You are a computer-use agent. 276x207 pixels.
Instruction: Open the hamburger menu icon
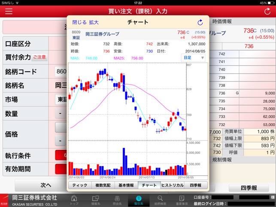(x=9, y=11)
